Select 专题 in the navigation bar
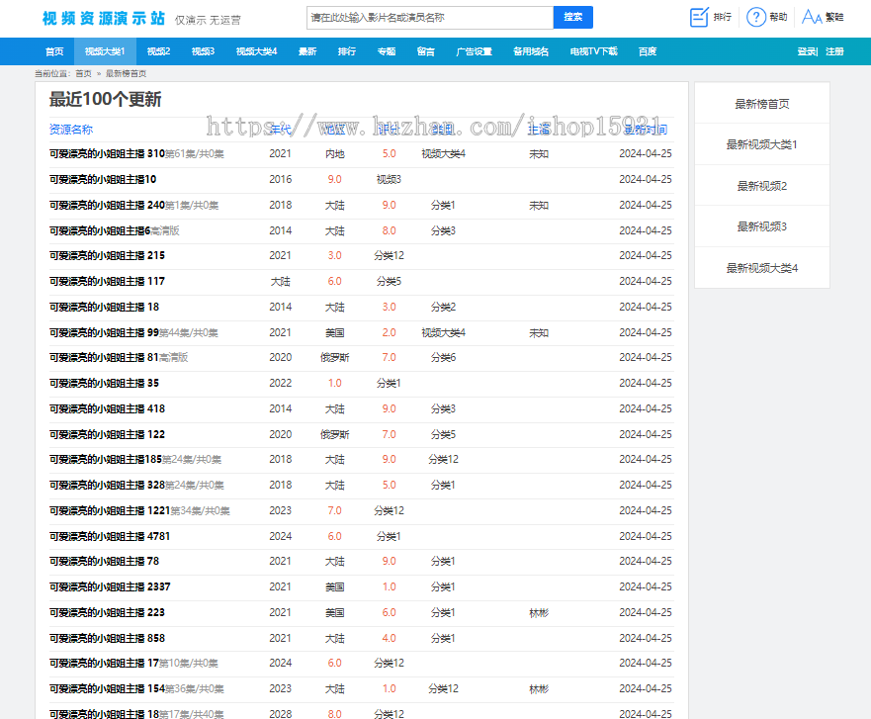871x719 pixels. [387, 51]
